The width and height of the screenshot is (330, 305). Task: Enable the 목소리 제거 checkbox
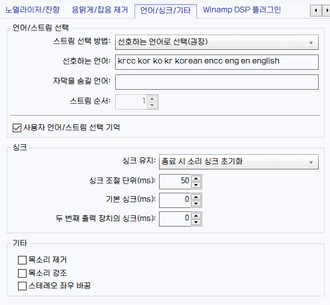[x=22, y=260]
